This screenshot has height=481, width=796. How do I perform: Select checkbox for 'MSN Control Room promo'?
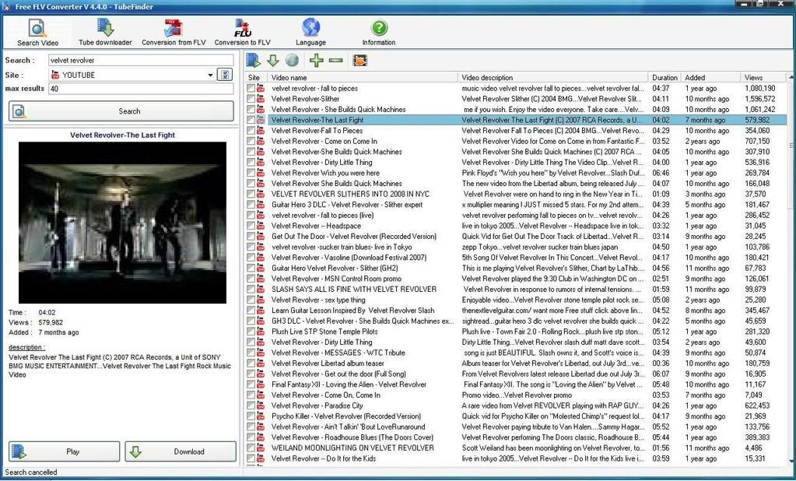tap(251, 279)
